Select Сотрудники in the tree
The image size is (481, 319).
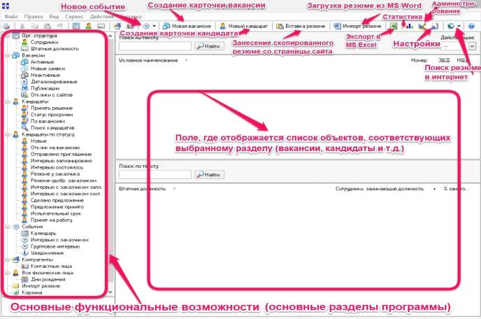click(x=45, y=43)
